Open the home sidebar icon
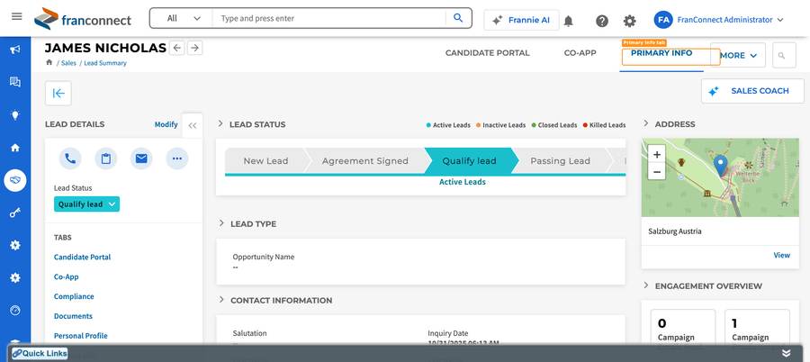The height and width of the screenshot is (362, 810). click(x=15, y=148)
